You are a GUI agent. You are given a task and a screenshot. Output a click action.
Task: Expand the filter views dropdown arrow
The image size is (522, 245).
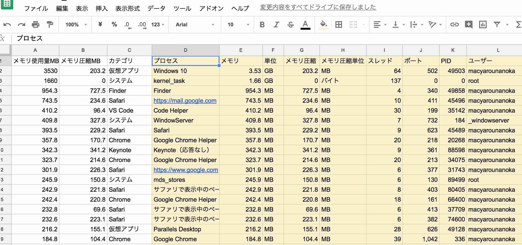click(507, 25)
